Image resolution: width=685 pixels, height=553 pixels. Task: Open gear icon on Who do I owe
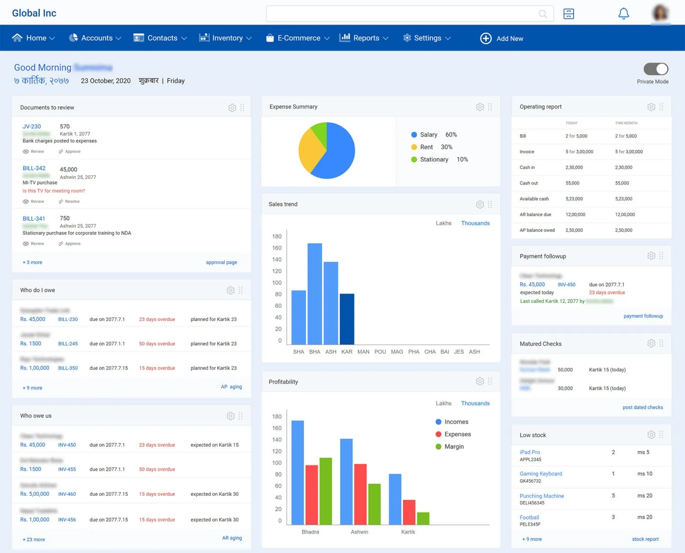pyautogui.click(x=231, y=290)
